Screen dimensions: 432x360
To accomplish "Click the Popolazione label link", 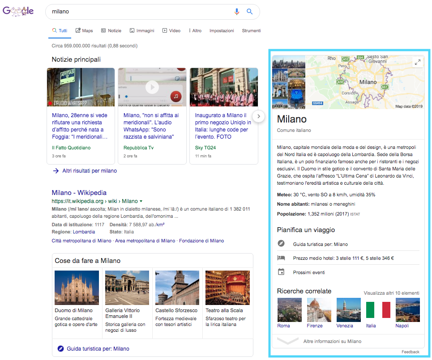I will [291, 214].
